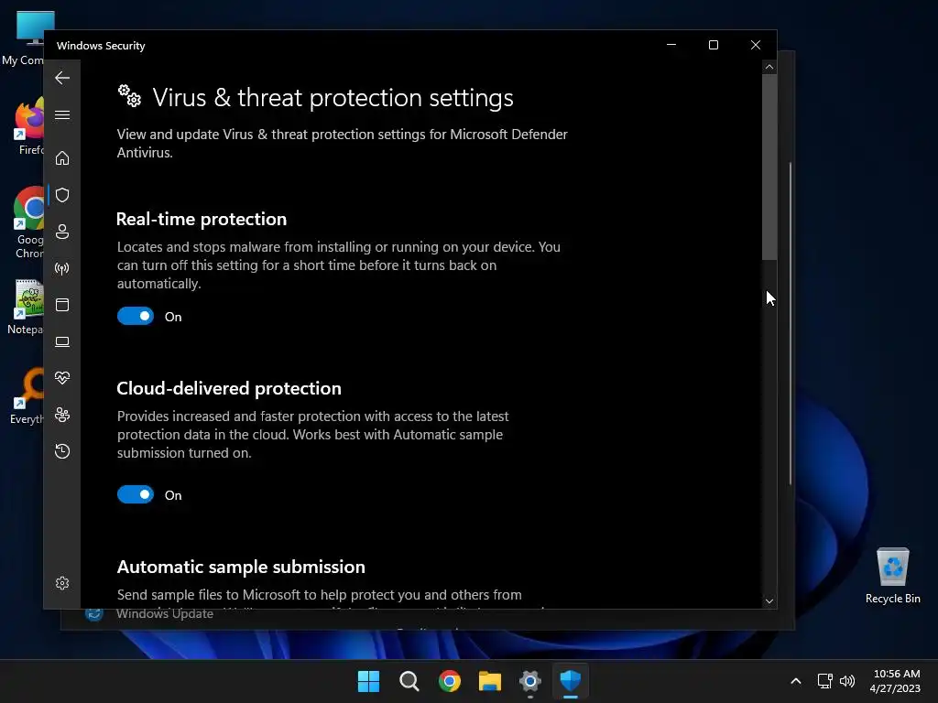Open clock showing 10:56 AM
The height and width of the screenshot is (703, 938).
896,681
